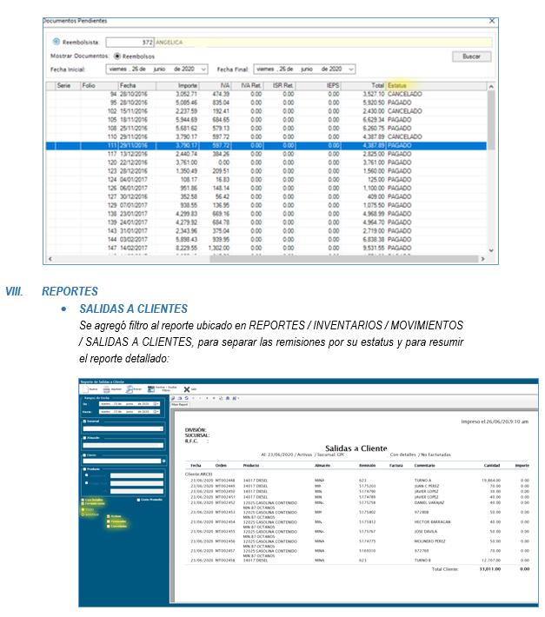Select the Reembolsos radio button
The image size is (545, 617).
point(117,56)
